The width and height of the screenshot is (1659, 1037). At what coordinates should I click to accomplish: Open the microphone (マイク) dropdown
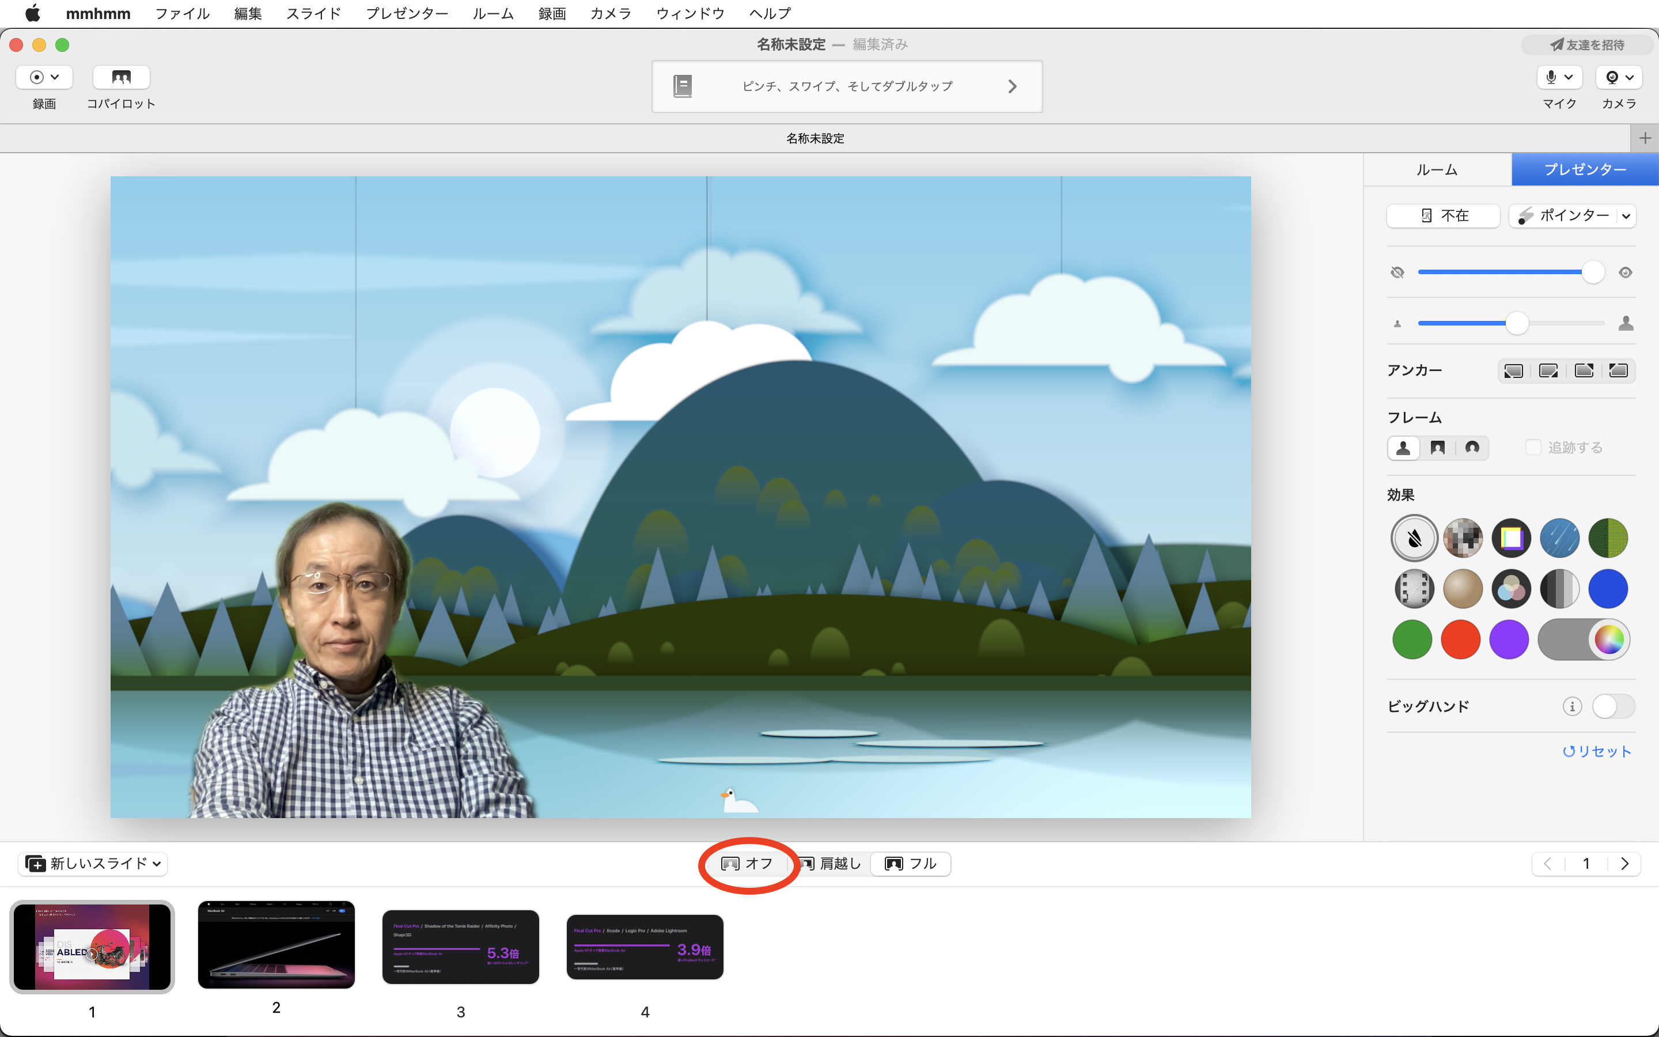pos(1559,78)
